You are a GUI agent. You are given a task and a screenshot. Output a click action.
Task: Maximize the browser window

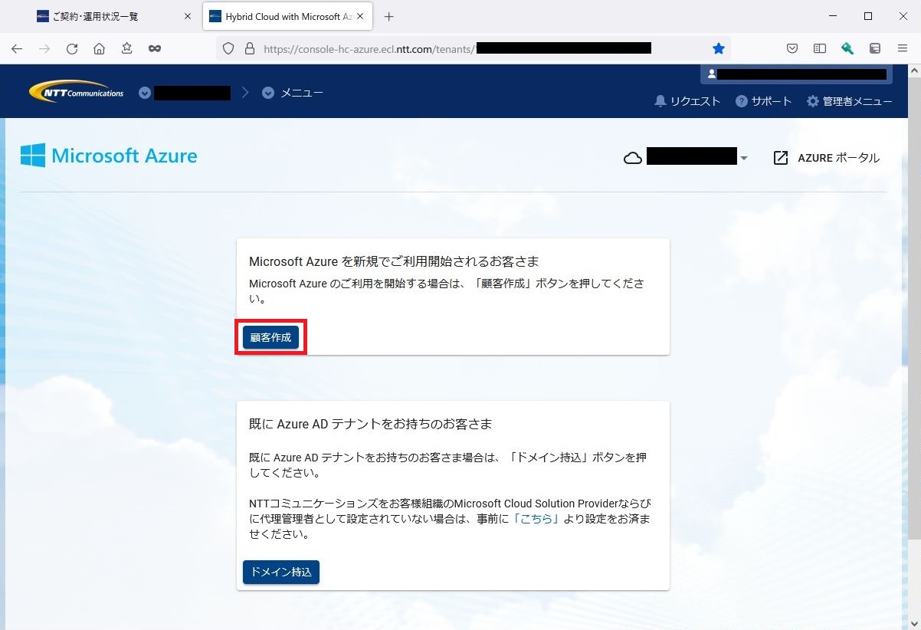(x=868, y=16)
